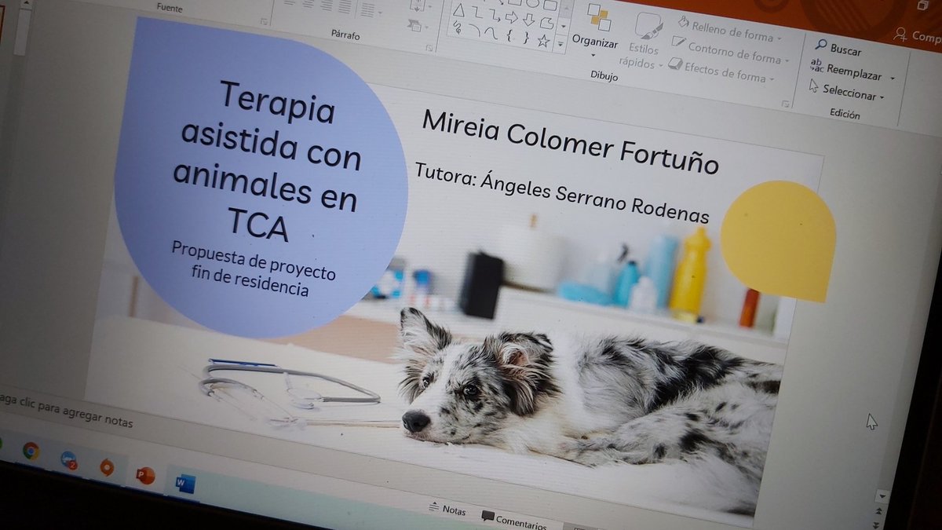Open Relleno de forma dropdown
The image size is (942, 530).
point(780,38)
